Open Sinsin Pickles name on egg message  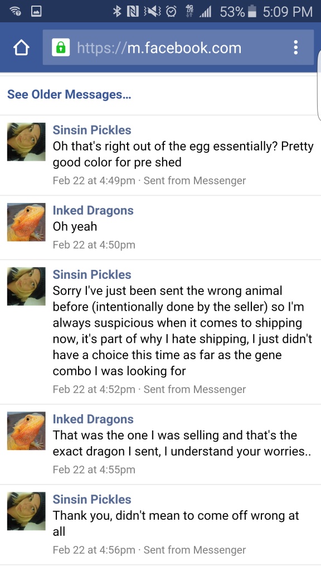click(x=92, y=130)
